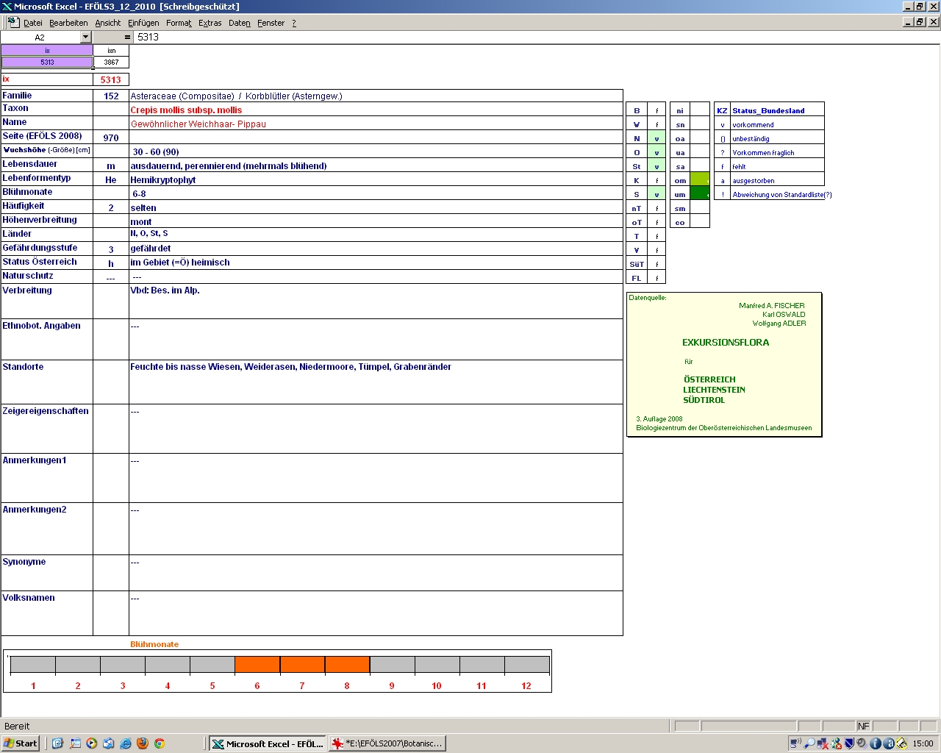This screenshot has height=753, width=941.
Task: Click the grey month 12 bar segment
Action: pos(526,664)
